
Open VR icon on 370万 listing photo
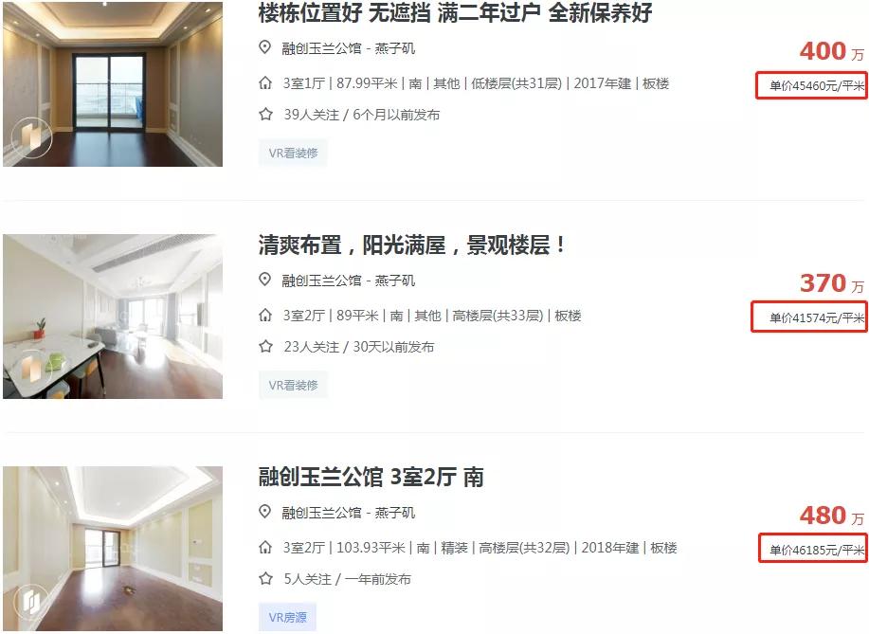[31, 369]
